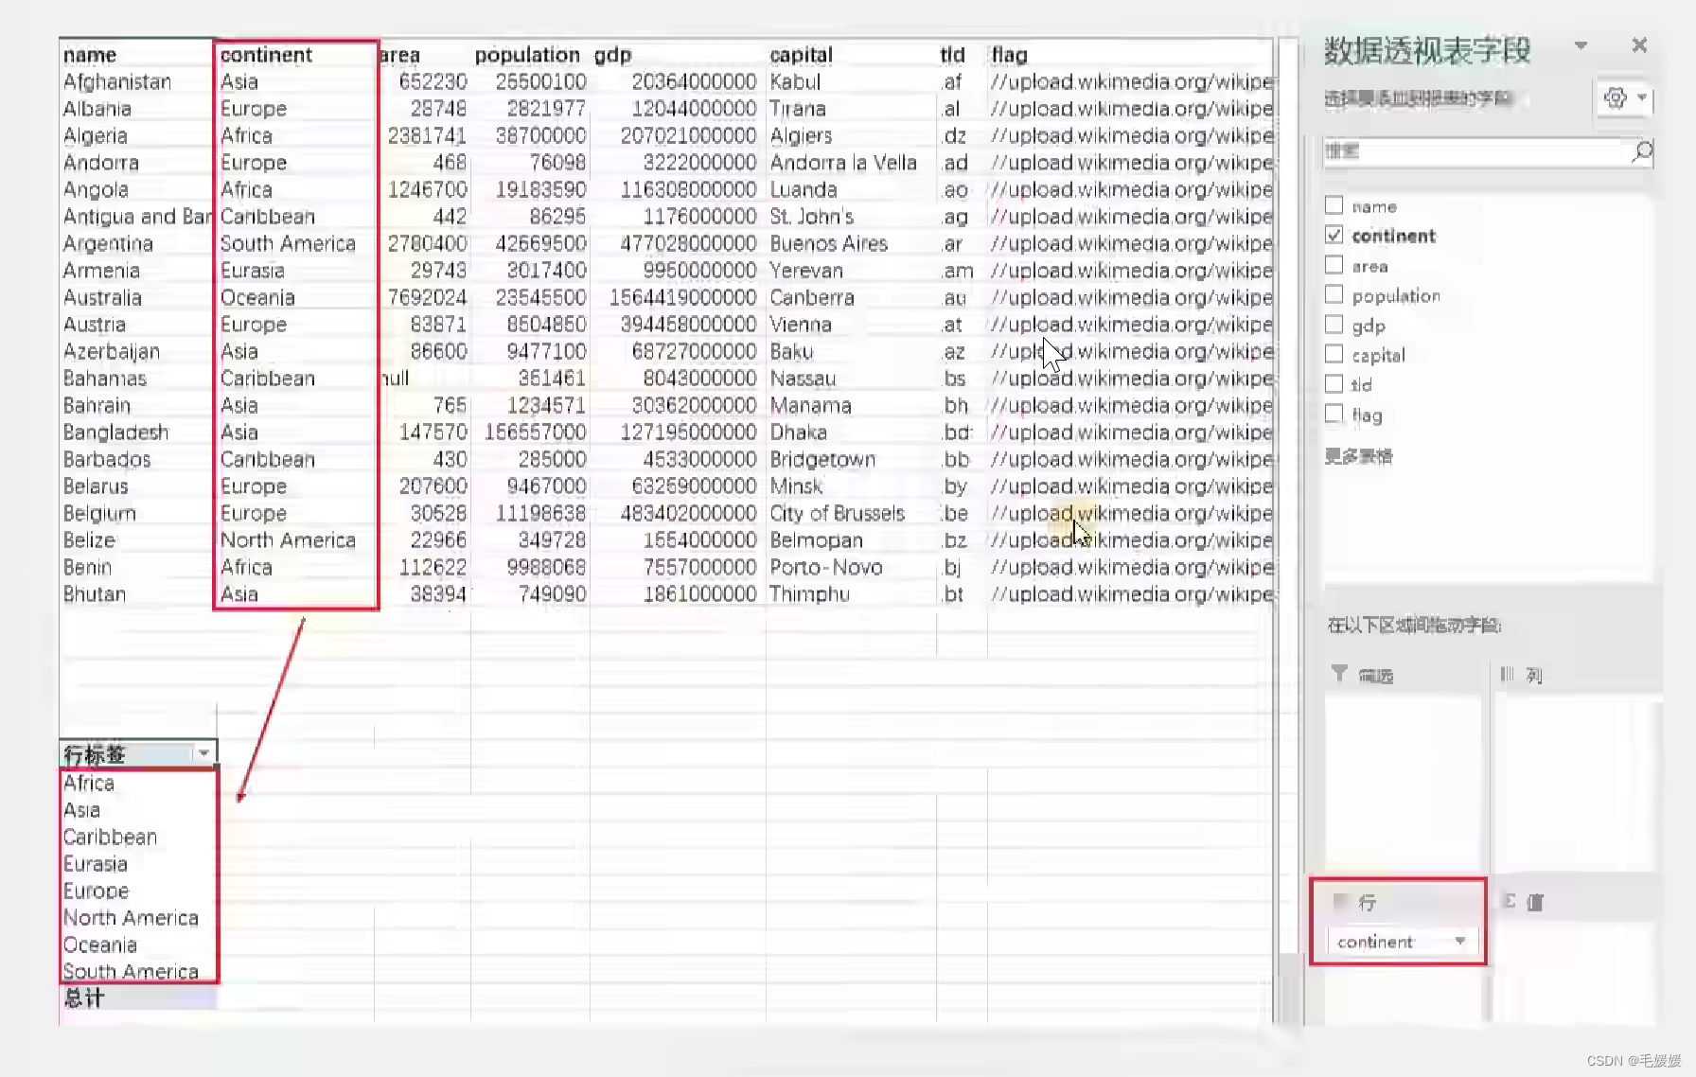1696x1077 pixels.
Task: Click the worksheet vertical scrollbar
Action: coord(1287,530)
